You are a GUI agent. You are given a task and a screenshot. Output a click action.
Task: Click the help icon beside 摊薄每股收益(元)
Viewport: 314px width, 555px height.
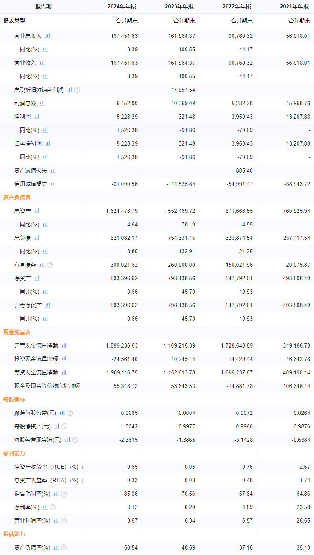(70, 413)
